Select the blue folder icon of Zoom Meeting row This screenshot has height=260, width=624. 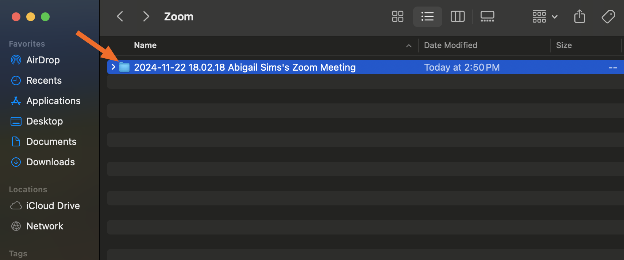pyautogui.click(x=124, y=67)
